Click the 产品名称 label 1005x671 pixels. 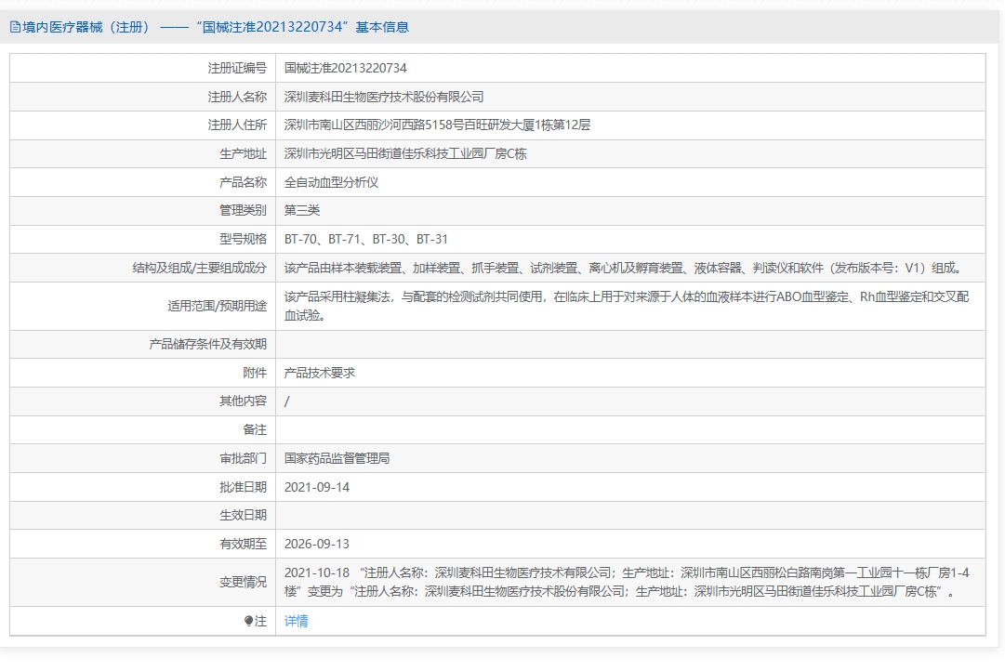click(x=243, y=182)
